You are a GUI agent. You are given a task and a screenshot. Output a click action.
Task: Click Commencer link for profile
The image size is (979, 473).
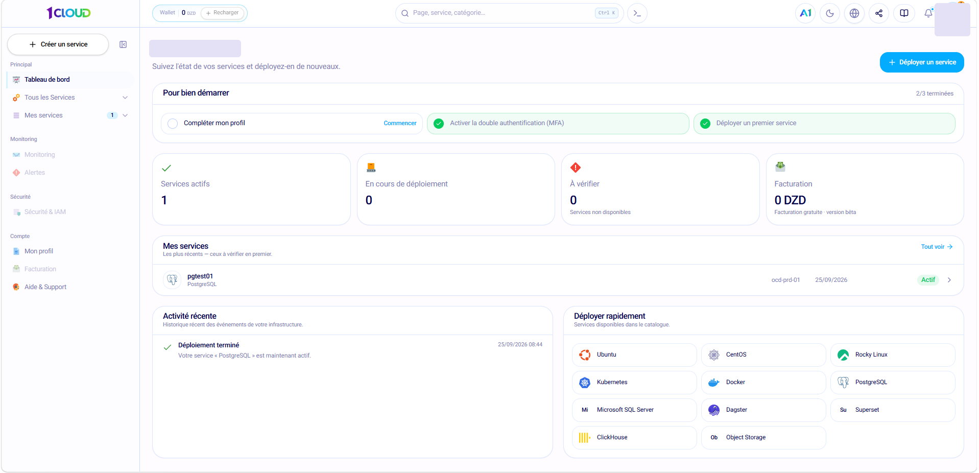[400, 123]
